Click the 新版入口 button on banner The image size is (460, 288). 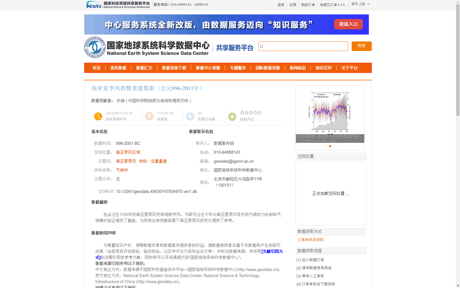point(348,24)
